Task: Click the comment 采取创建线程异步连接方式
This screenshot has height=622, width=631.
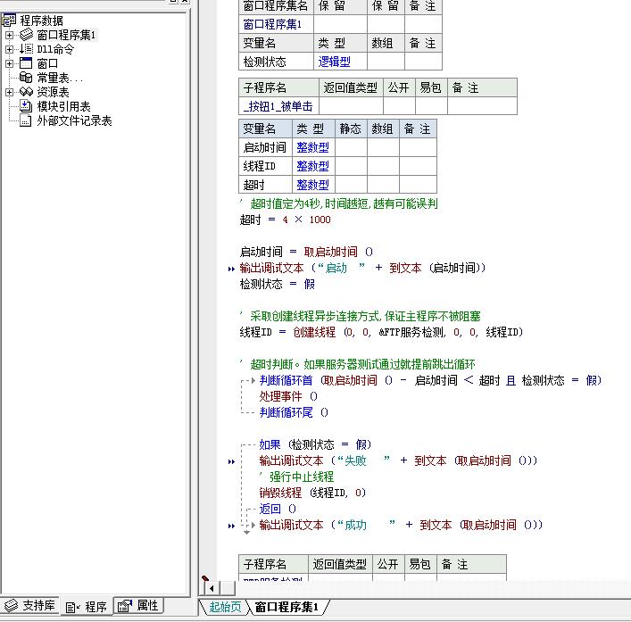Action: [x=360, y=316]
